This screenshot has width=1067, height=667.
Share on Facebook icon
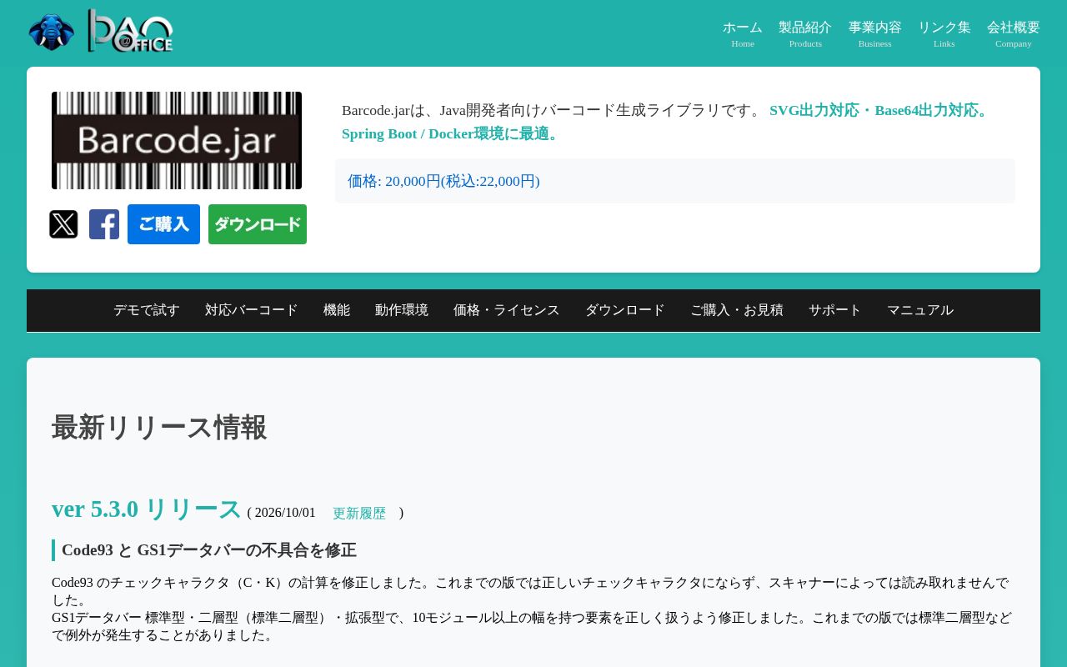coord(104,224)
